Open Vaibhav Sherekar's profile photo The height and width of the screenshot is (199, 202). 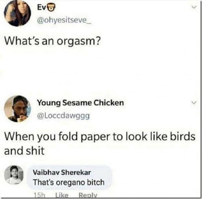click(14, 175)
